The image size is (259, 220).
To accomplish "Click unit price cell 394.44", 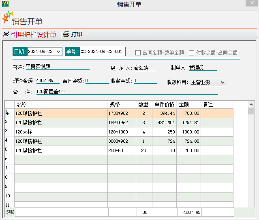I will click(x=164, y=113).
